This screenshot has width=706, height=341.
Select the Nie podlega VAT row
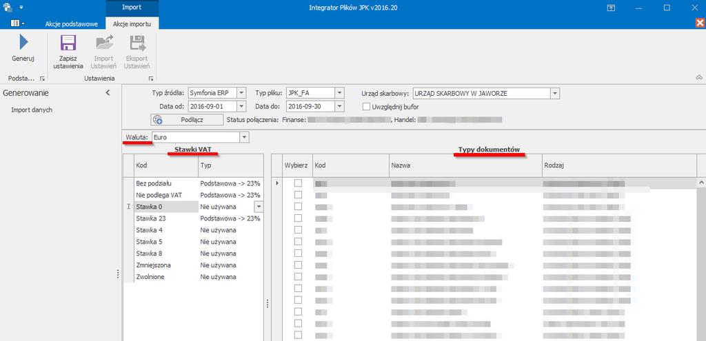click(194, 195)
